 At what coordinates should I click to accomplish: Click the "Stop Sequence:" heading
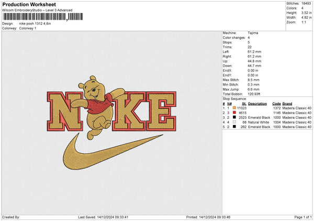234,99
